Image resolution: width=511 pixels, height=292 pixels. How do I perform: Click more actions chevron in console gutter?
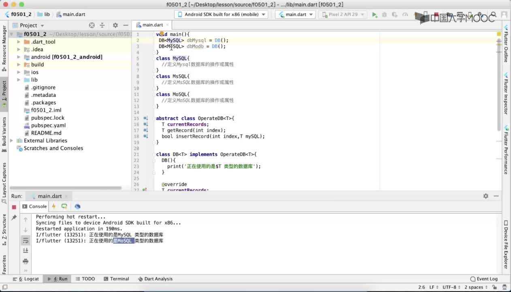click(26, 271)
